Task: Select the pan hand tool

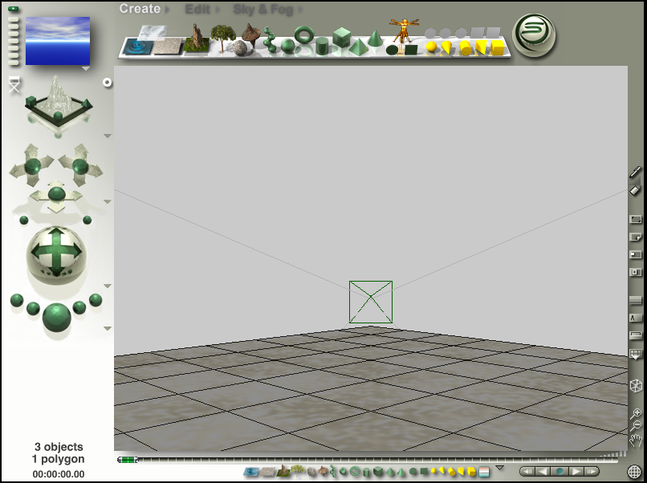Action: coord(636,440)
